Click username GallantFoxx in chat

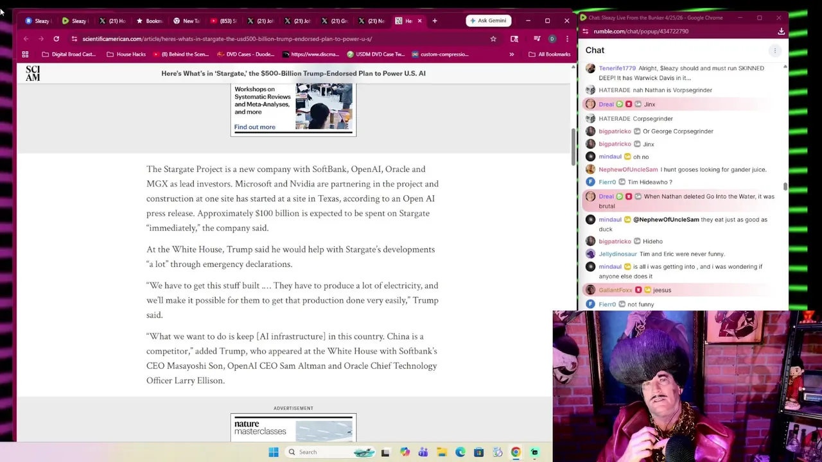[x=615, y=290]
